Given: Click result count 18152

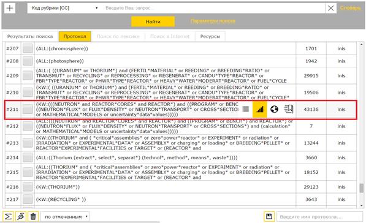Looking at the screenshot, I should (311, 172).
